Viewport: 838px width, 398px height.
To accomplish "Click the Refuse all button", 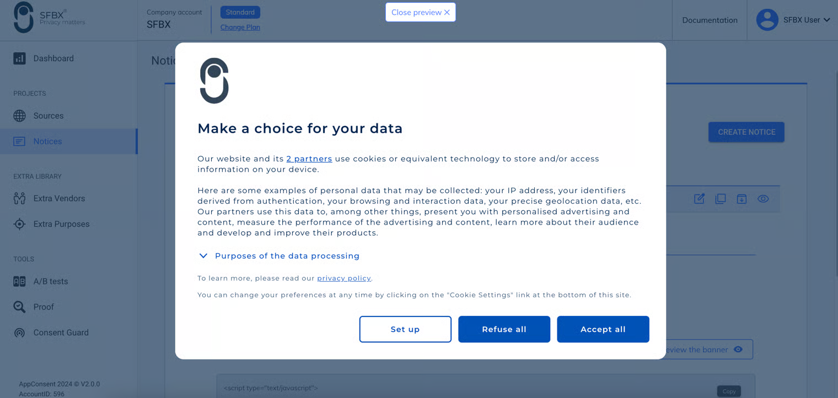I will coord(504,329).
